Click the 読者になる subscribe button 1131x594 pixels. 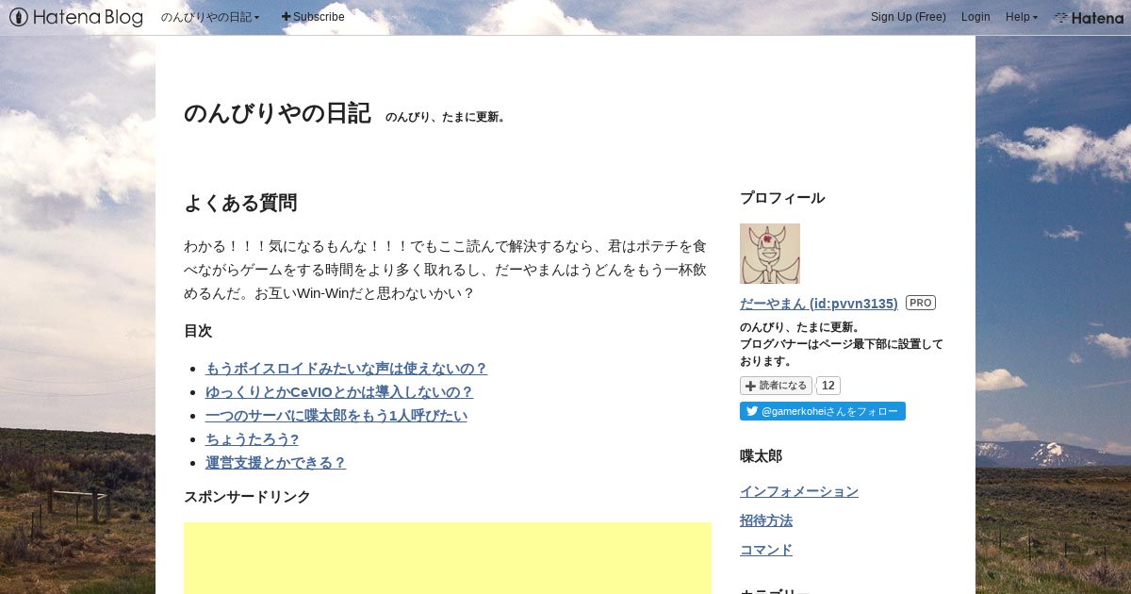[776, 386]
